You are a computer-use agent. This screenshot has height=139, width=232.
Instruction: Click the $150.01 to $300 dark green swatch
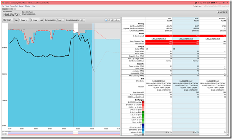[x=143, y=112]
